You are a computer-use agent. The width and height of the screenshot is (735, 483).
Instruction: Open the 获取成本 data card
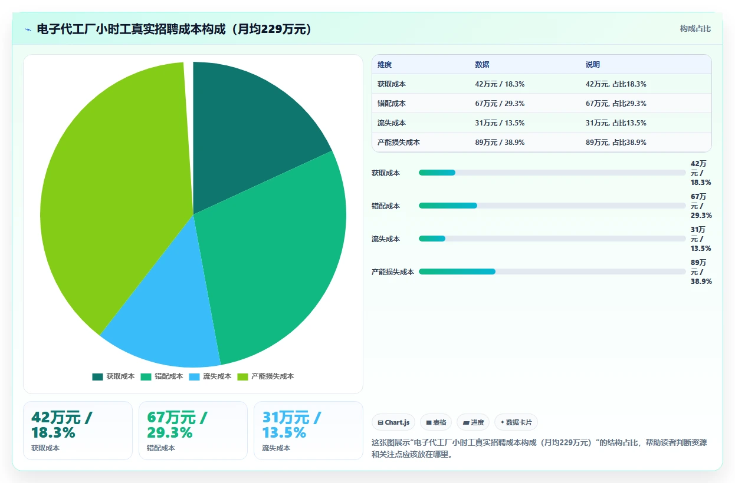[x=78, y=431]
